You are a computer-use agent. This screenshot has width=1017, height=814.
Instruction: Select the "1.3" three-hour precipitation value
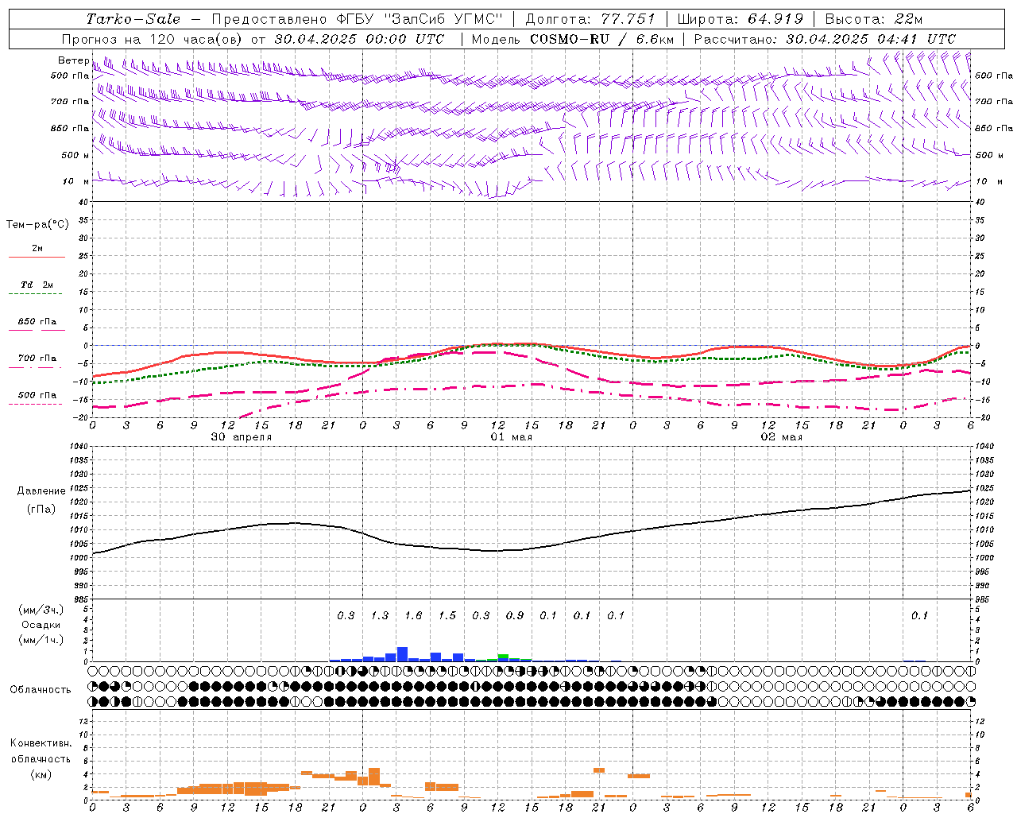click(380, 616)
